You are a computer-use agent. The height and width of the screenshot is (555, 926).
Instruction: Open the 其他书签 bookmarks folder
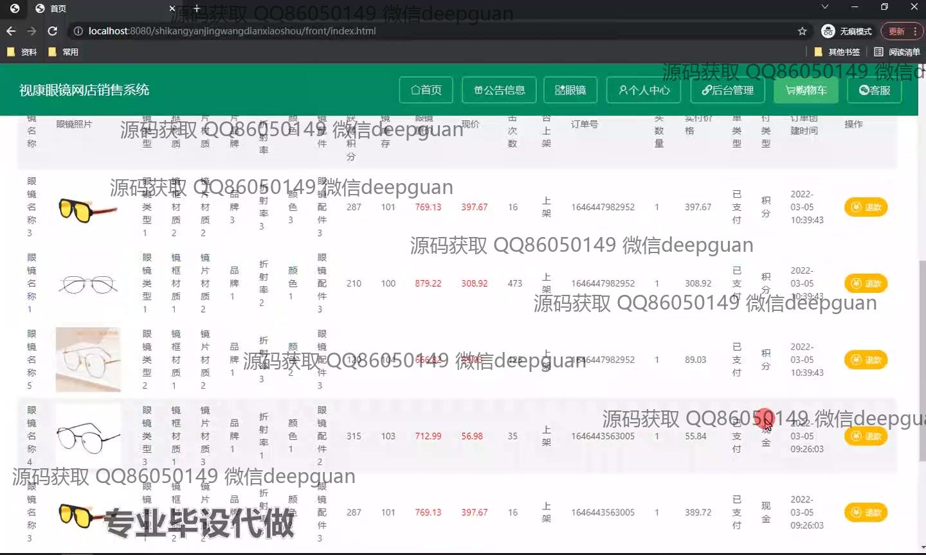[x=837, y=52]
